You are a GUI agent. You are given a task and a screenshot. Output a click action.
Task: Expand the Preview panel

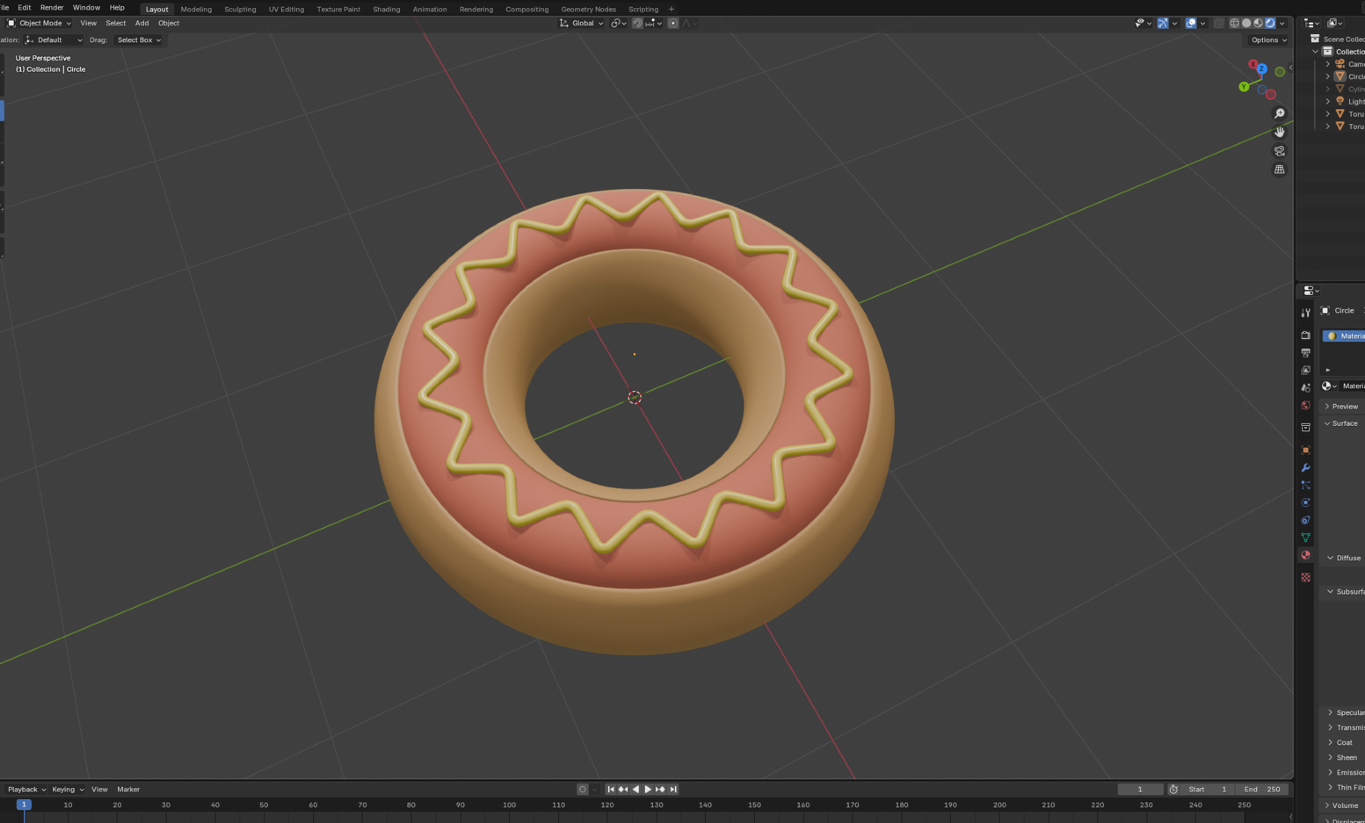coord(1344,406)
